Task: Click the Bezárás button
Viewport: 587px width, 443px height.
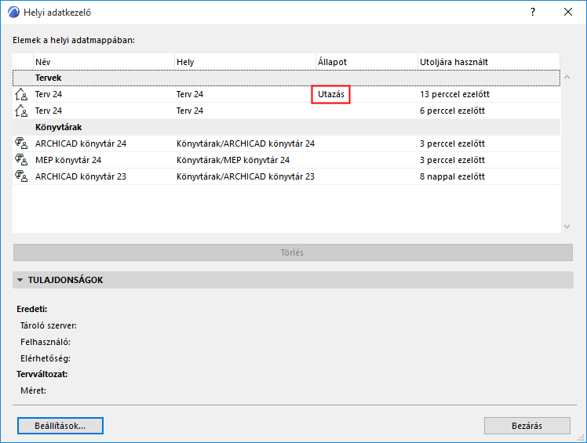Action: pyautogui.click(x=527, y=426)
